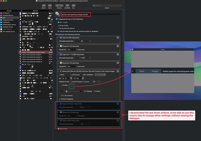The width and height of the screenshot is (201, 141).
Task: Open gear menu of first Pause action
Action: pyautogui.click(x=118, y=46)
